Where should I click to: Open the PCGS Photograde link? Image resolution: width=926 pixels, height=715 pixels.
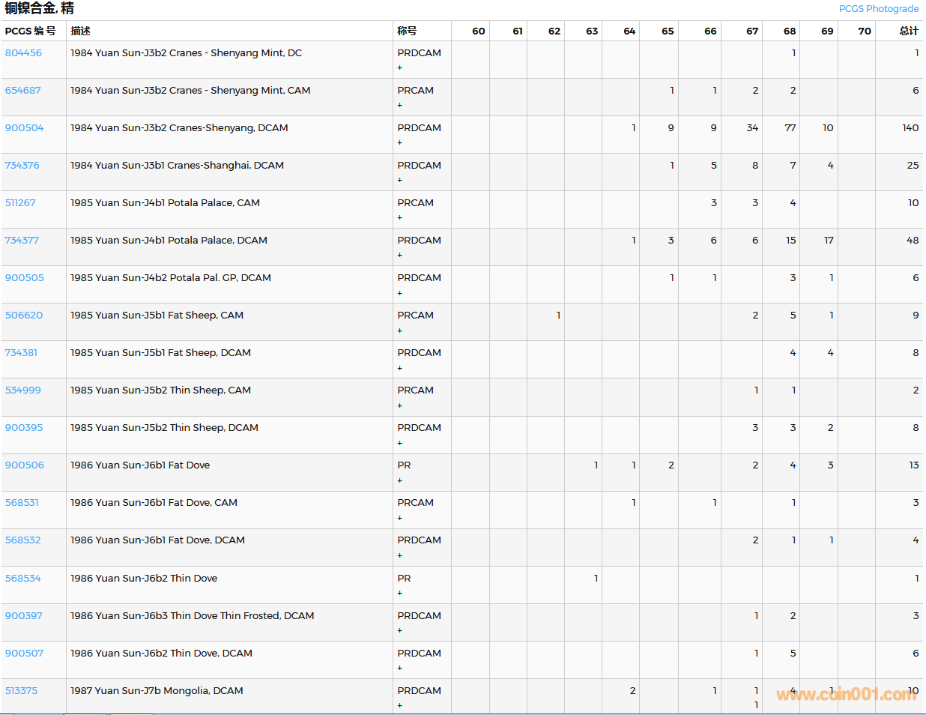[x=878, y=9]
